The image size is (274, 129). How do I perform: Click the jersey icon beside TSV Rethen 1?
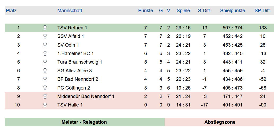[45, 28]
